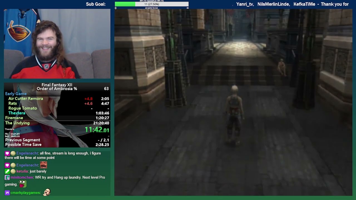Click the laughing man emote posted by Engelsnacht
This screenshot has width=356, height=200.
pos(43,165)
